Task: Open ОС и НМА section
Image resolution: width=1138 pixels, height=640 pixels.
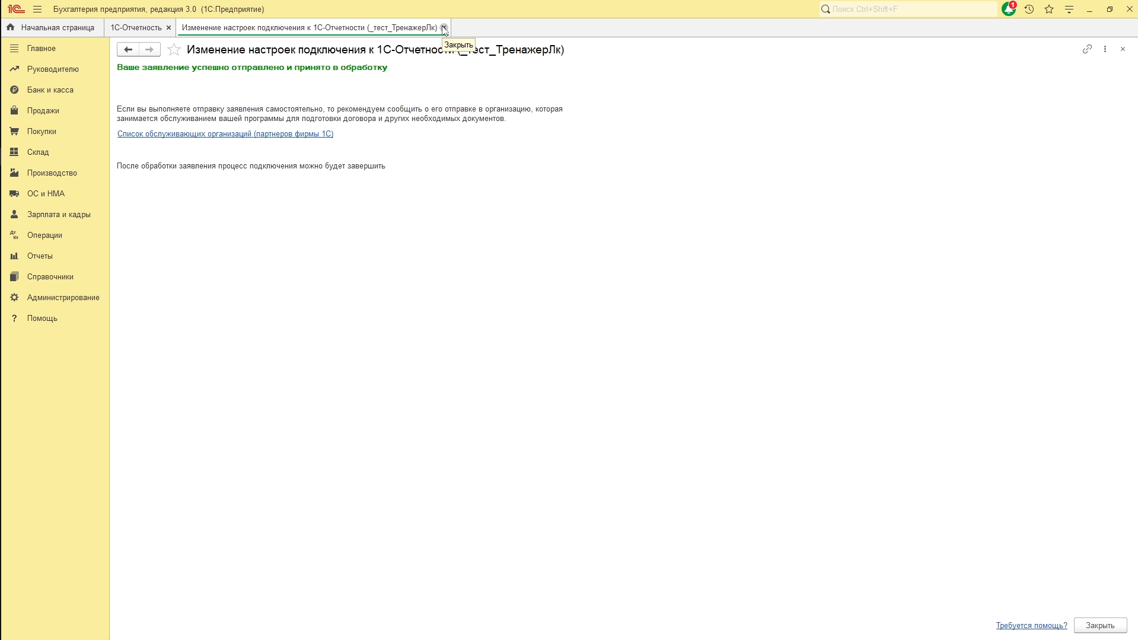Action: [55, 194]
